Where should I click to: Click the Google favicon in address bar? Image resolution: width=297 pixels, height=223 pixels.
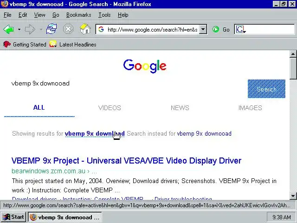click(x=101, y=29)
